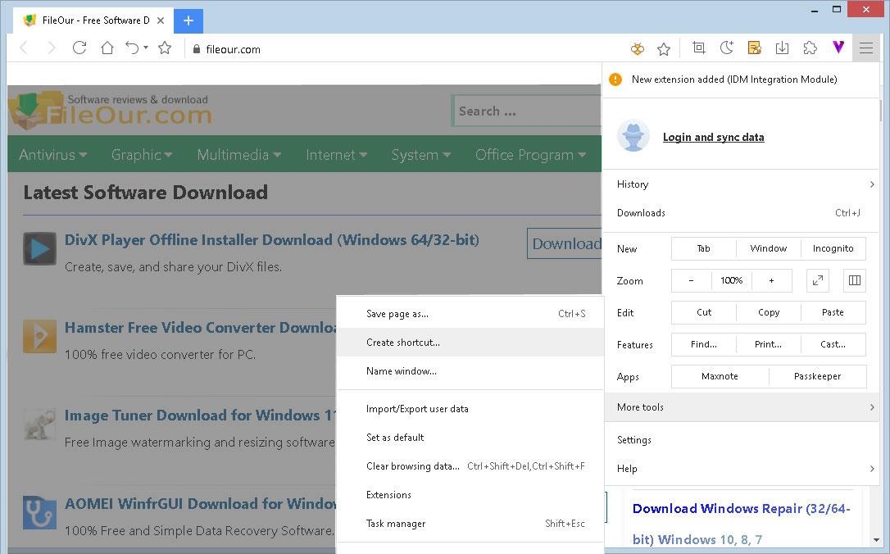Screen dimensions: 890x554
Task: Open Task manager from submenu
Action: [470, 524]
